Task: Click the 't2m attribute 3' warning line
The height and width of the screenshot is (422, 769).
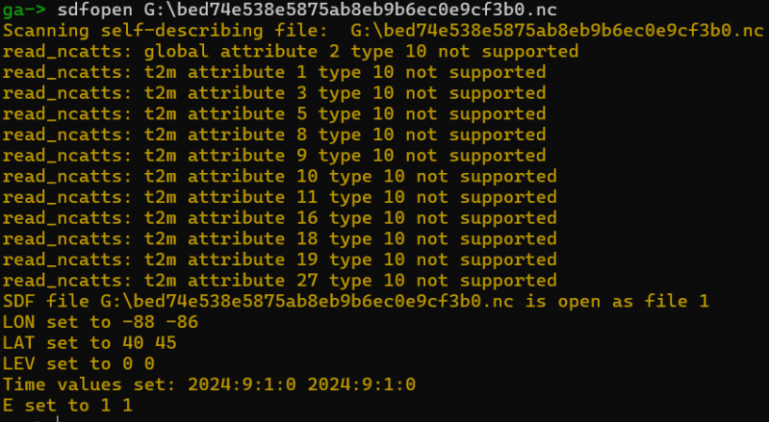Action: click(274, 93)
